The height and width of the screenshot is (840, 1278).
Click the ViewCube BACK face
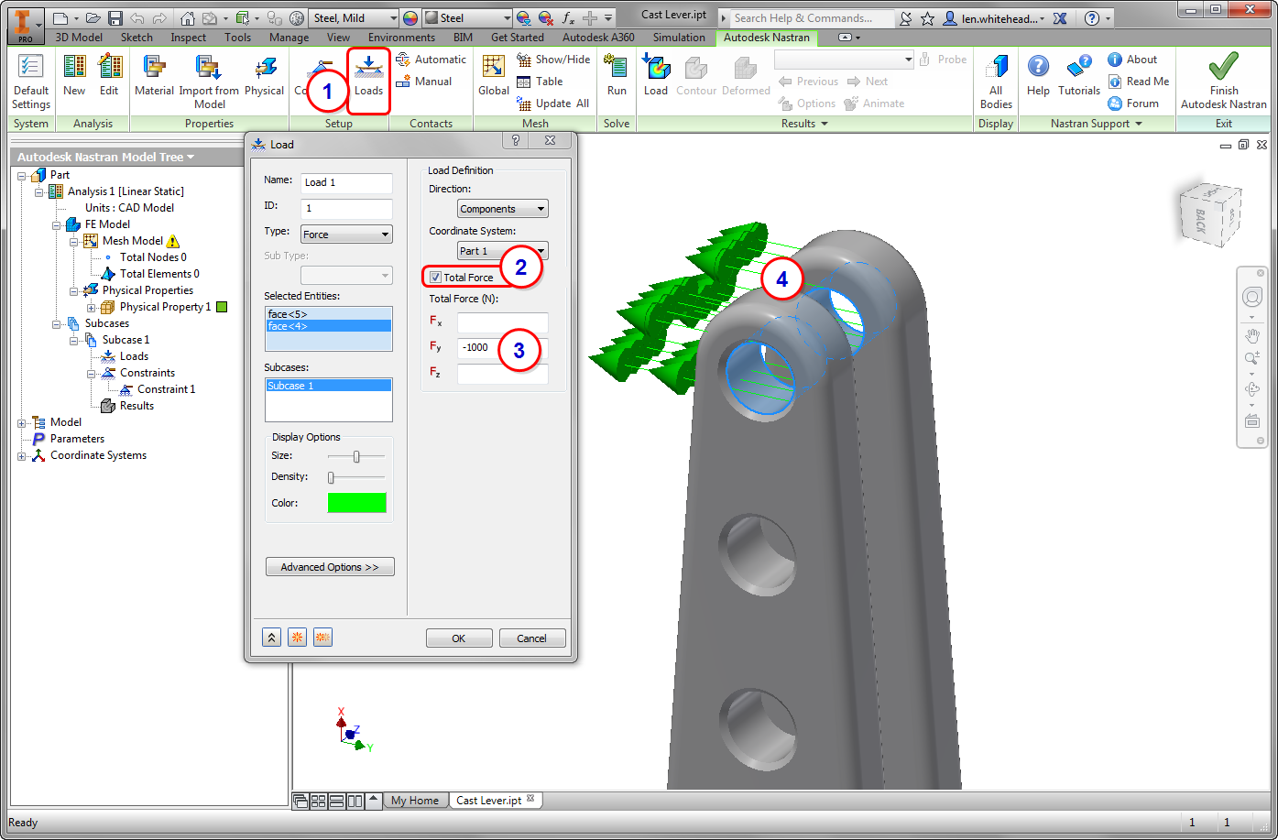coord(1199,220)
